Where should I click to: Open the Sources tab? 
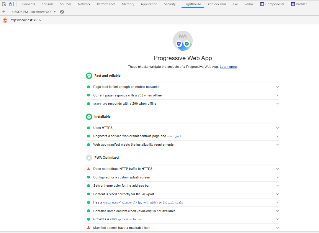pyautogui.click(x=66, y=4)
